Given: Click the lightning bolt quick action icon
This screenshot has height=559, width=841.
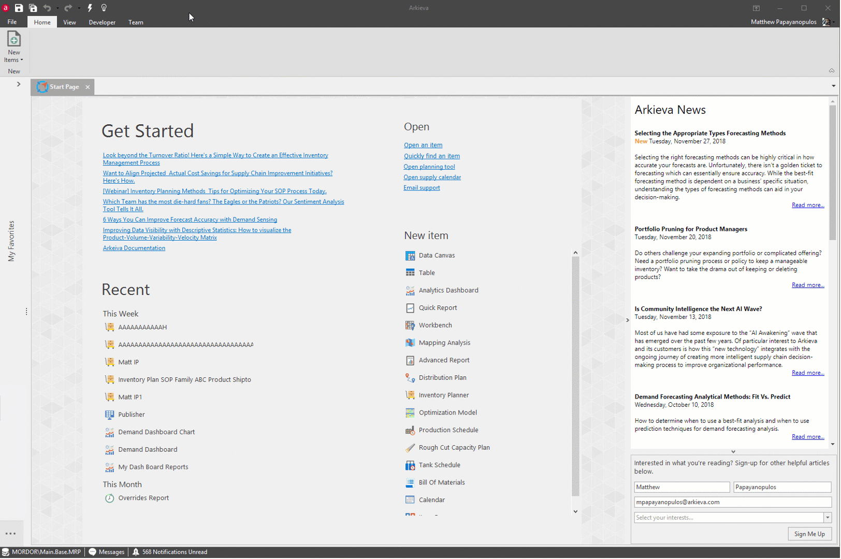Looking at the screenshot, I should (90, 8).
